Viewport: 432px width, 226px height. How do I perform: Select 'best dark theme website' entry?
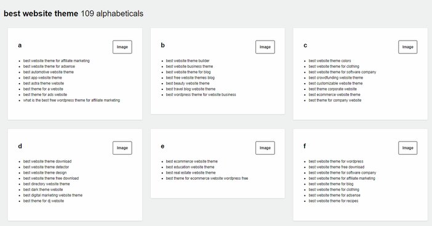[43, 189]
